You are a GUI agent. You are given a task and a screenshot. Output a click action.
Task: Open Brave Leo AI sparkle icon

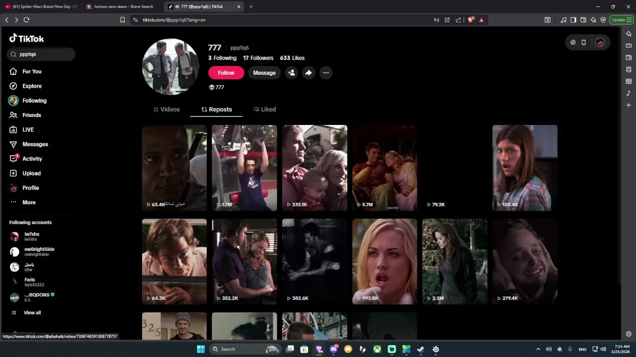click(593, 20)
